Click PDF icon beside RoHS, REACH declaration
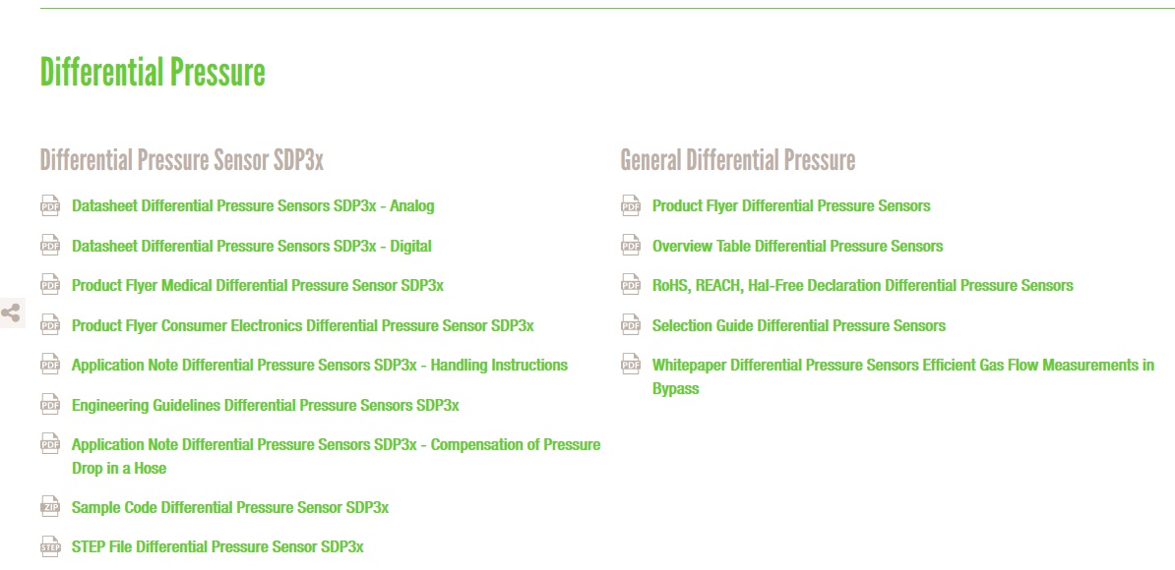This screenshot has width=1175, height=570. 631,286
